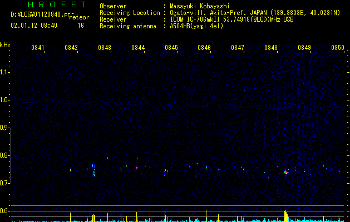Click the 0849 time marker

click(304, 47)
